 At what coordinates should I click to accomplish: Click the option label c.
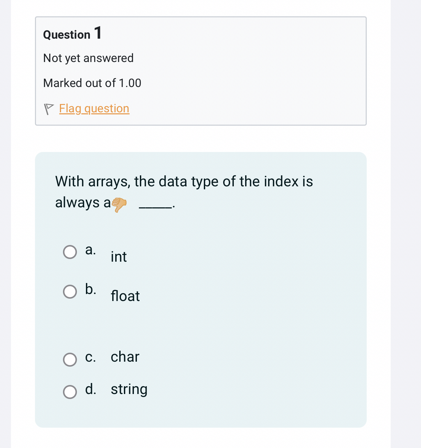click(90, 357)
